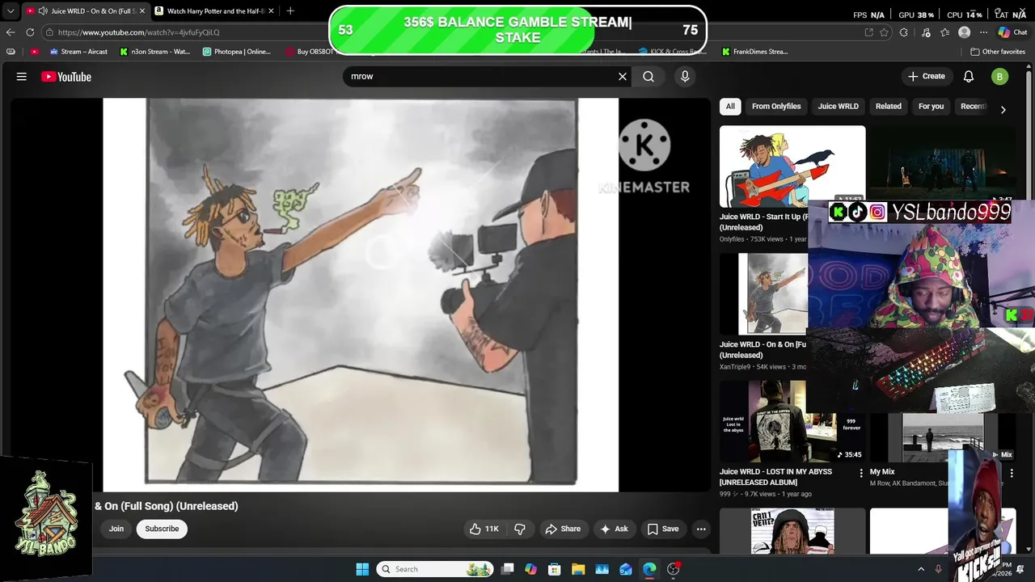Screen dimensions: 1035x582
Task: Open more actions beside the Save button
Action: tap(701, 529)
